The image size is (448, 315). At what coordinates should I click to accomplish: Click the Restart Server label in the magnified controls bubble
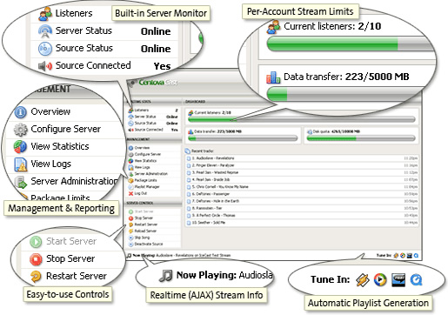click(x=77, y=276)
